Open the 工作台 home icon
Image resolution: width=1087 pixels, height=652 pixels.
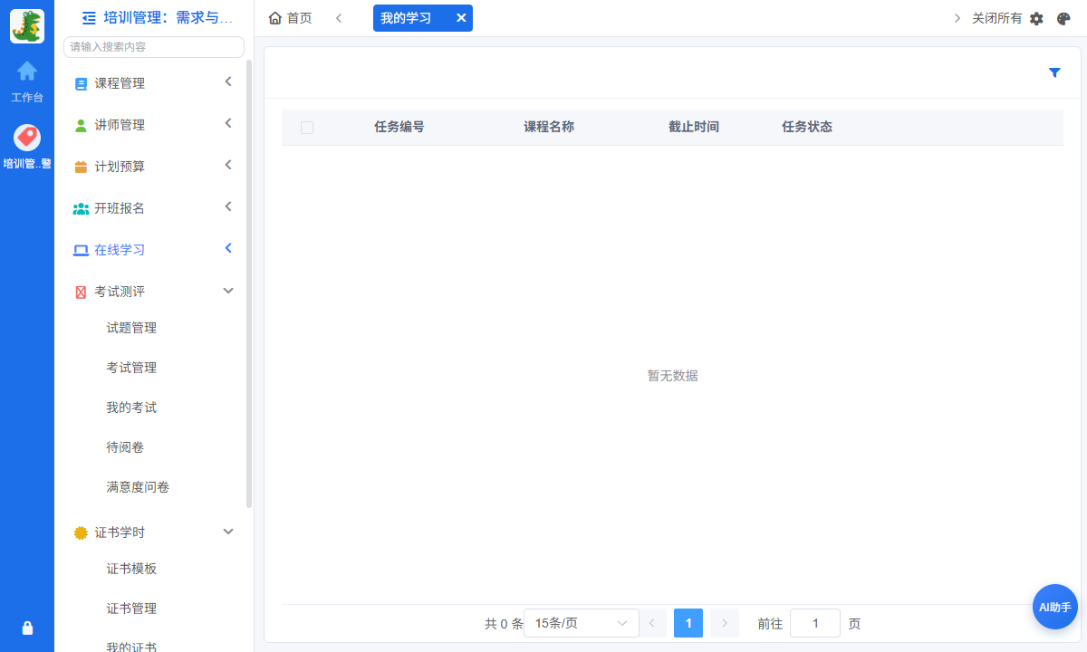27,71
